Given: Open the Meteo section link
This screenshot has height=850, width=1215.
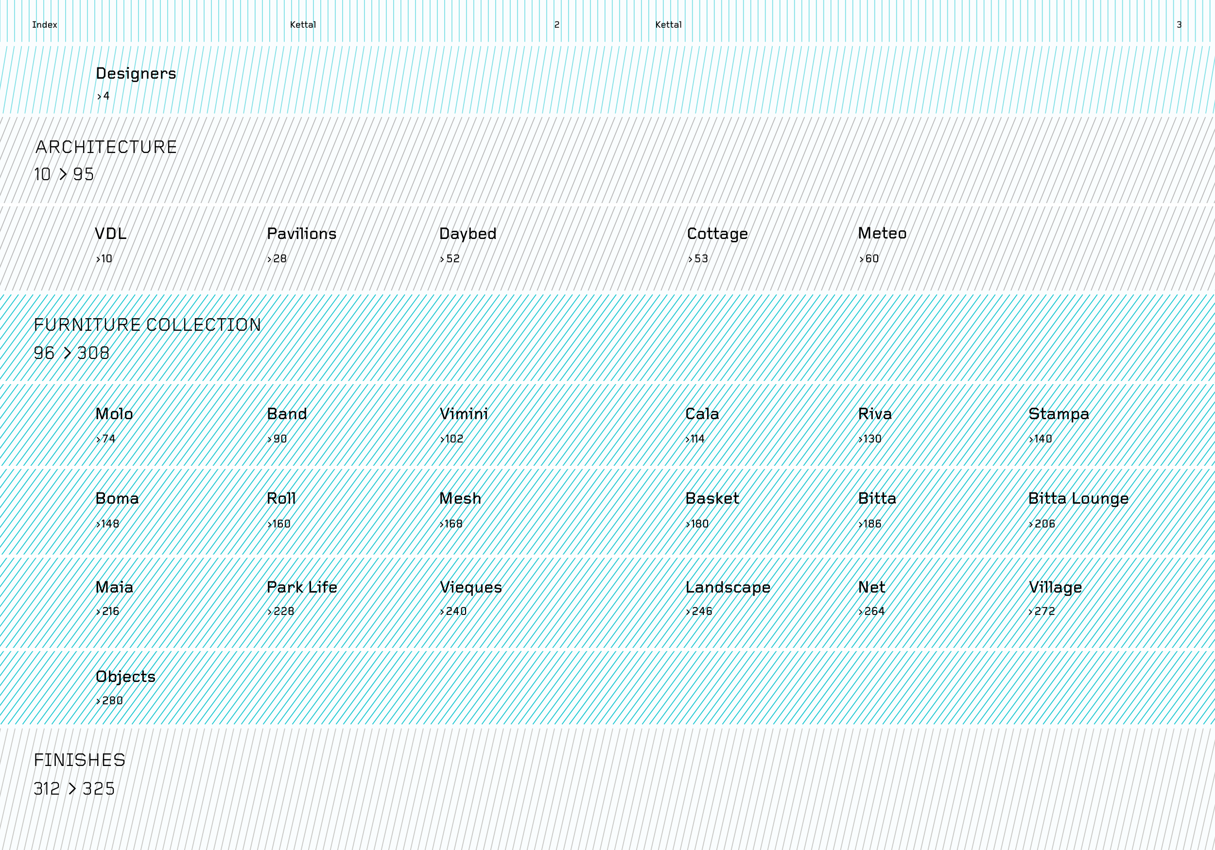Looking at the screenshot, I should pyautogui.click(x=882, y=234).
